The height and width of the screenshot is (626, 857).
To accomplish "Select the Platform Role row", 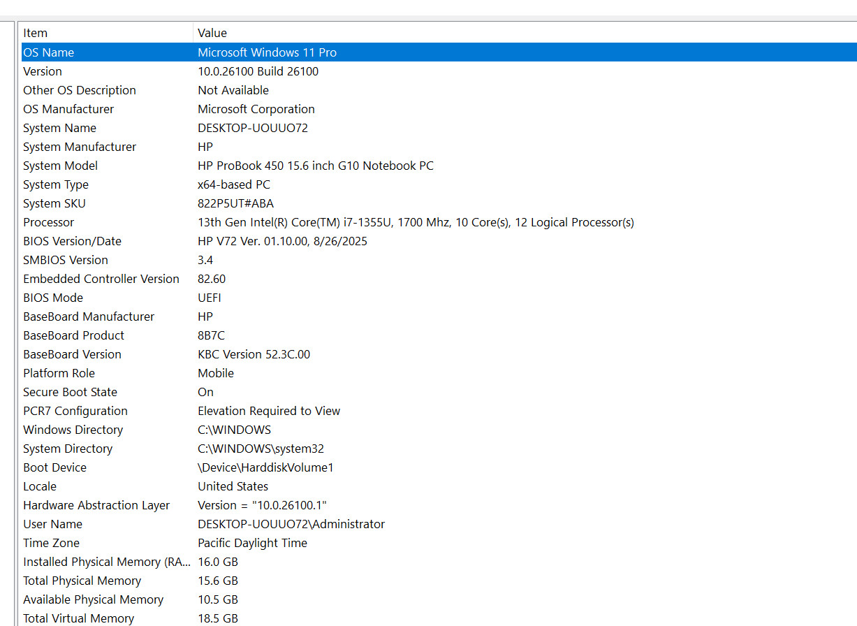I will [x=439, y=373].
